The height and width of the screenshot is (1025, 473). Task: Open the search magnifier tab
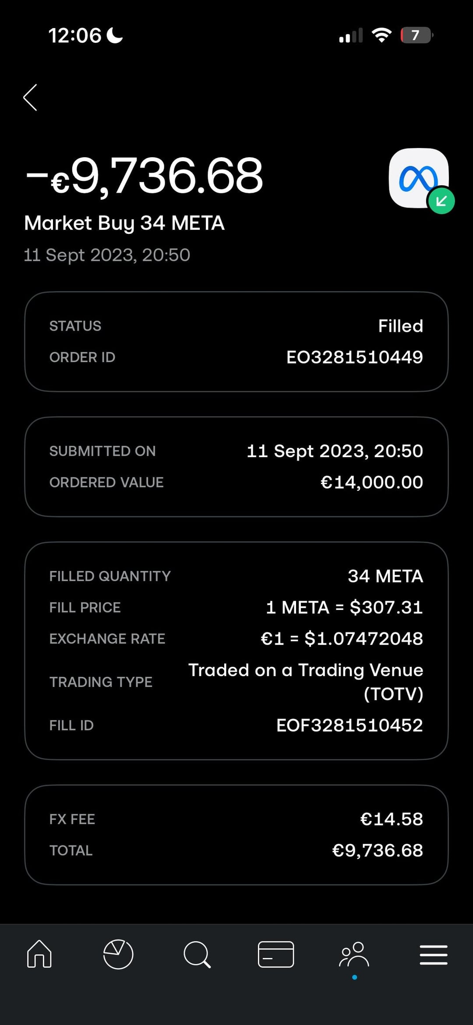(197, 954)
